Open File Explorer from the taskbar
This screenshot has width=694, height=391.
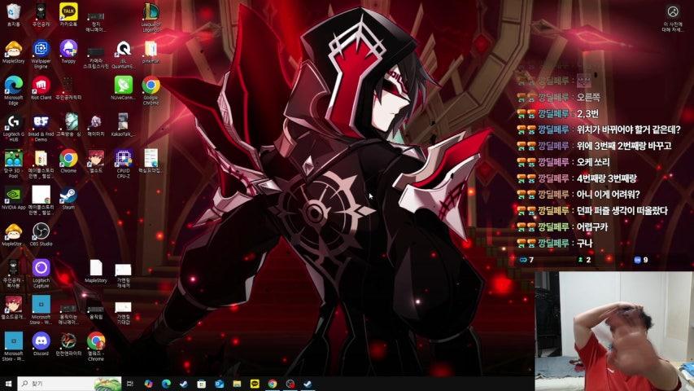[x=237, y=384]
